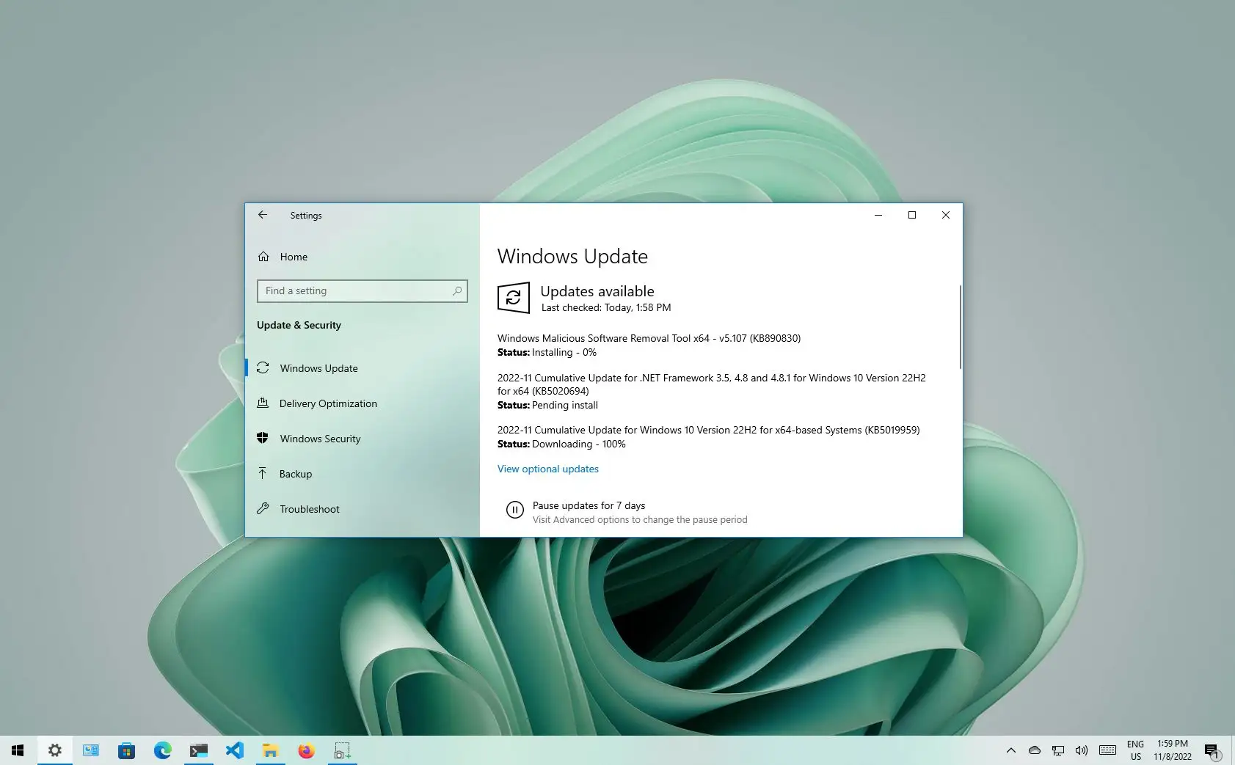Click the Find a setting search box

coord(362,291)
